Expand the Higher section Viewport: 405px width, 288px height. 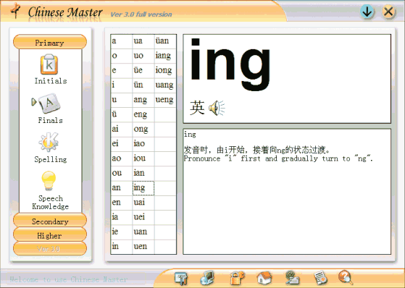tap(50, 235)
